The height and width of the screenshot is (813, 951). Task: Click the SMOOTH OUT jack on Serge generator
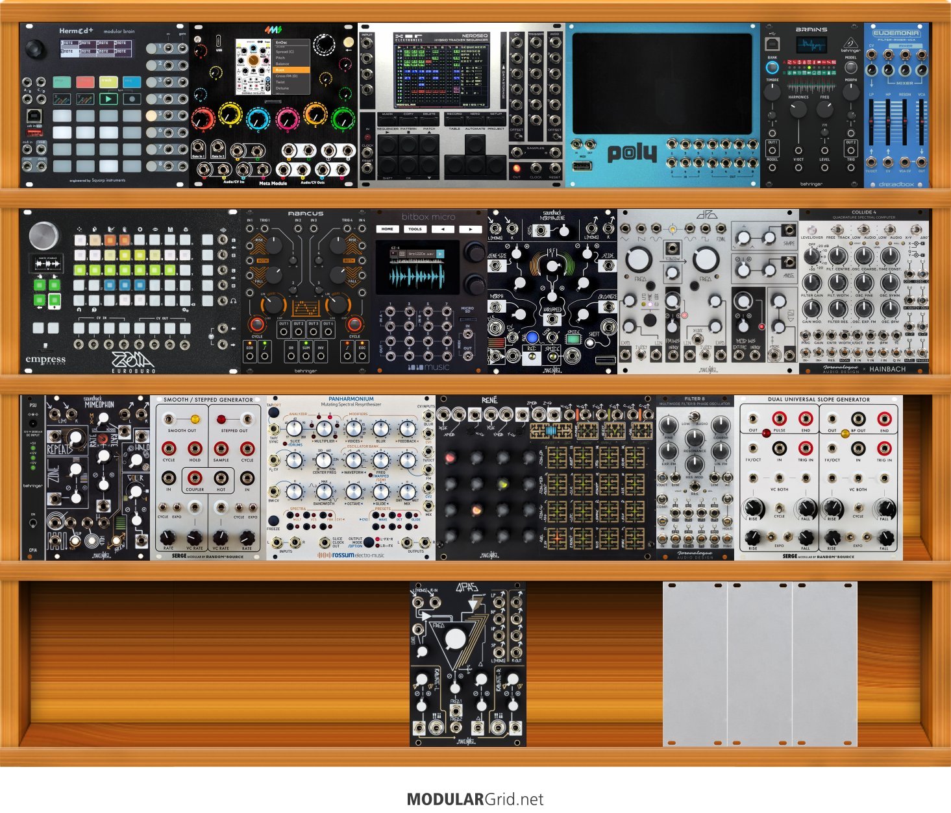[x=169, y=419]
